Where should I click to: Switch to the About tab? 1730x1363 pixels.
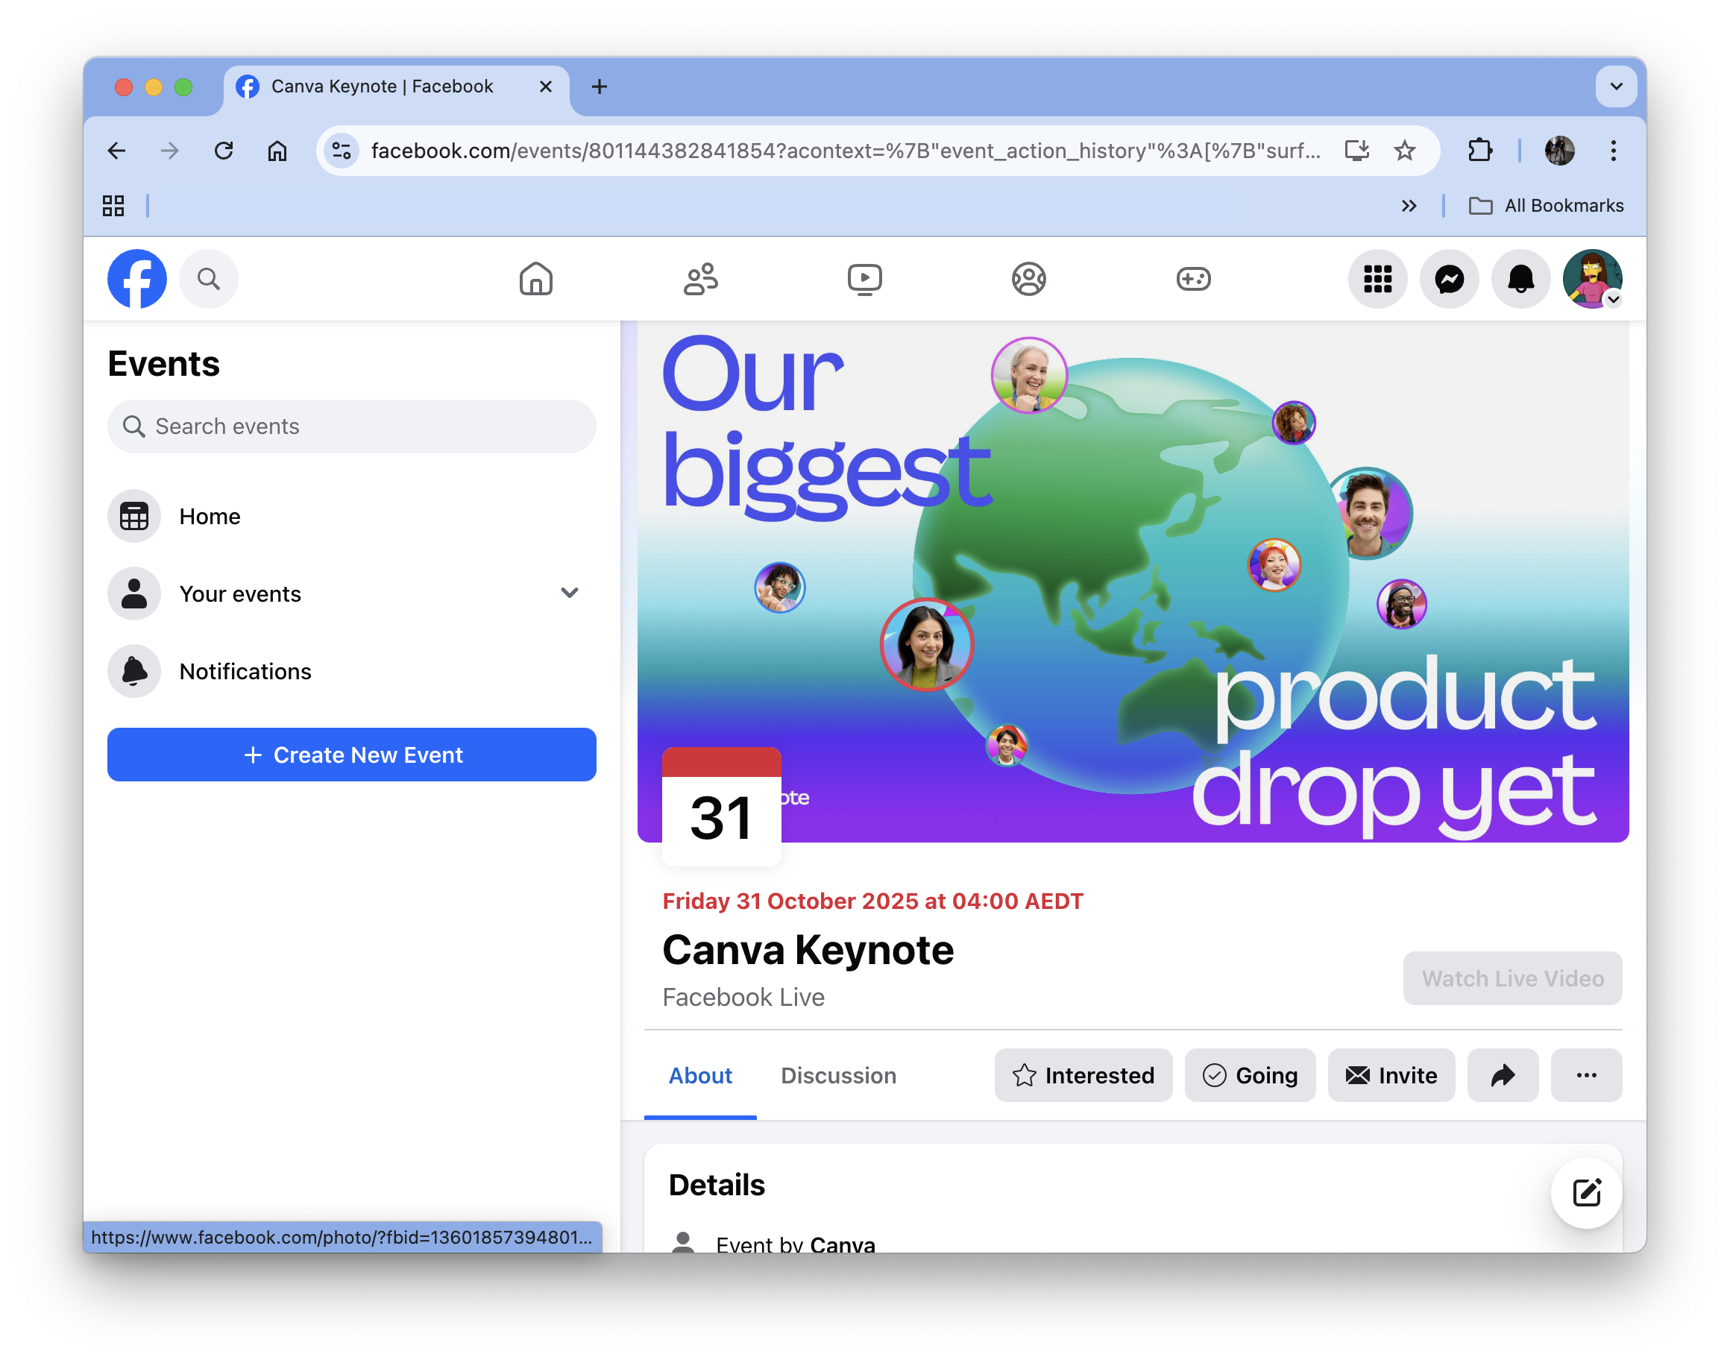tap(699, 1075)
